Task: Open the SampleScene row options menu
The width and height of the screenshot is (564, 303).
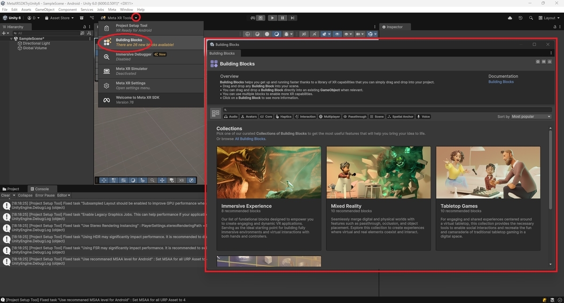Action: click(90, 39)
